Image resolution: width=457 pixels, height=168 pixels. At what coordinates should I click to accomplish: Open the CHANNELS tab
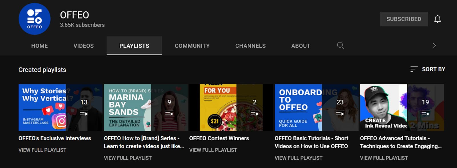click(250, 46)
